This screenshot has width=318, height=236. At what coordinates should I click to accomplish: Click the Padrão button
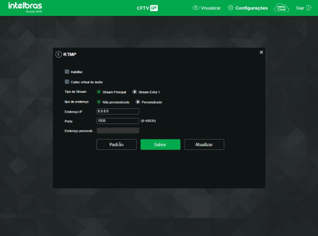click(x=116, y=144)
